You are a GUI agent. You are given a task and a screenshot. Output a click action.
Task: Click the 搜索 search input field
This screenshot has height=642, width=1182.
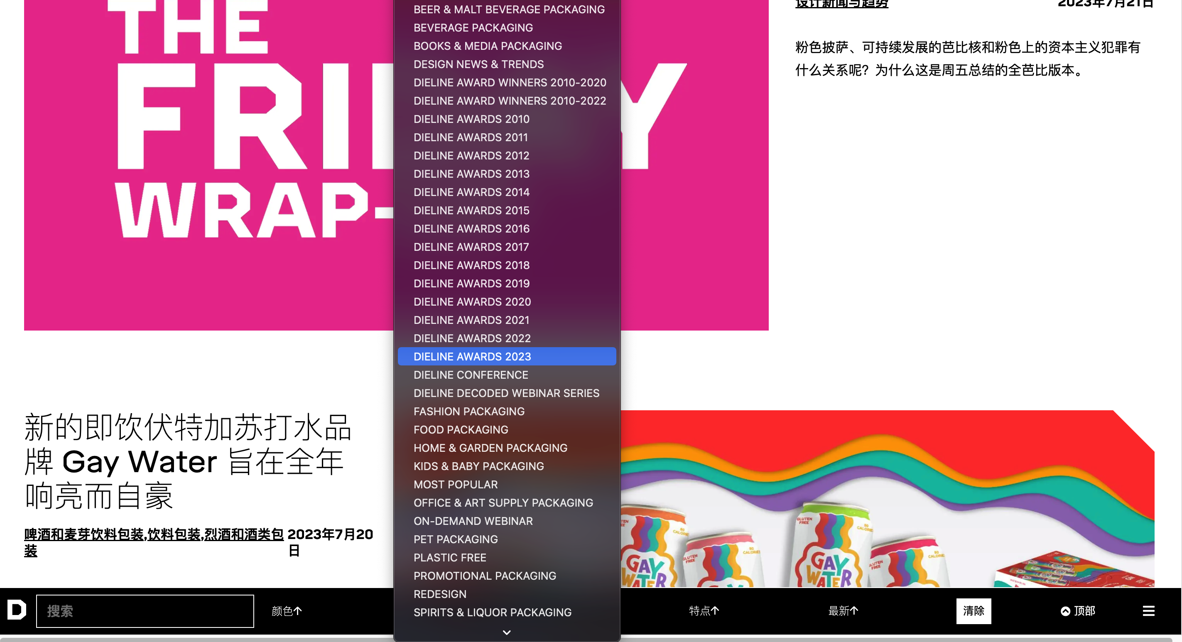(x=145, y=611)
